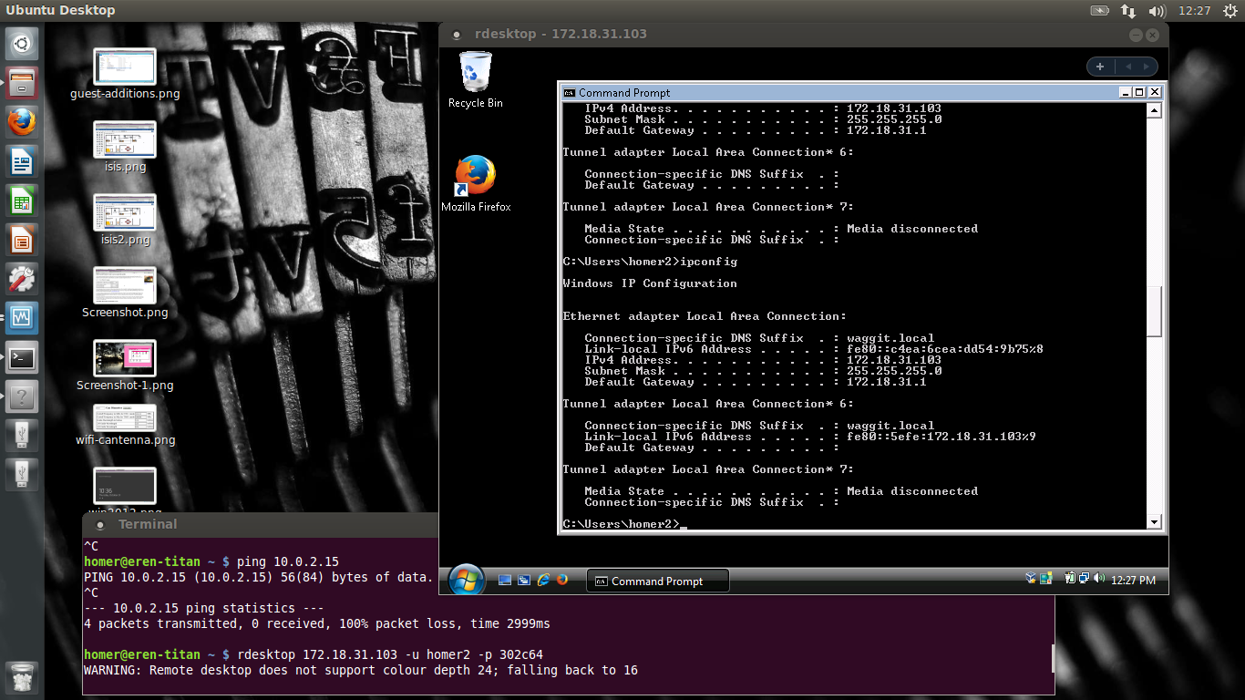Click the Windows taskbar clock 12:27 PM
1245x700 pixels.
pyautogui.click(x=1134, y=581)
